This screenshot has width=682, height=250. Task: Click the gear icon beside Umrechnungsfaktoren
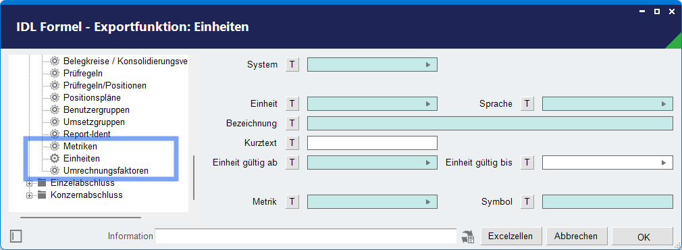pyautogui.click(x=55, y=171)
